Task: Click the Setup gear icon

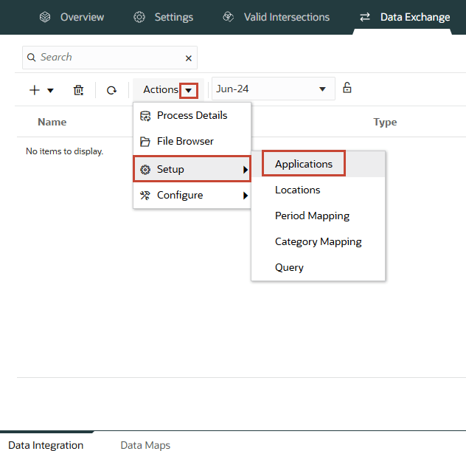Action: [x=145, y=170]
